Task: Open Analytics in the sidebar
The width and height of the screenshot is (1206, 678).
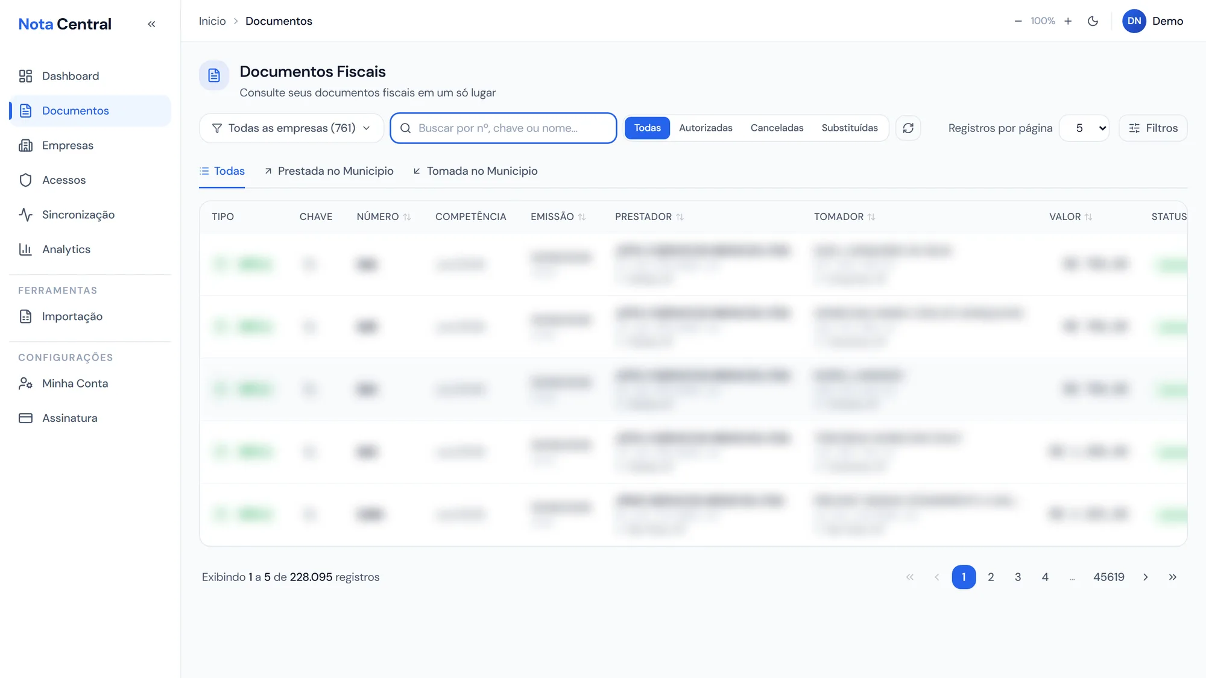Action: tap(90, 250)
